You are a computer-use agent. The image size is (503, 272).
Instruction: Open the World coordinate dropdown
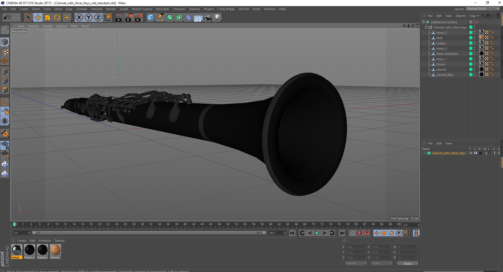point(356,263)
